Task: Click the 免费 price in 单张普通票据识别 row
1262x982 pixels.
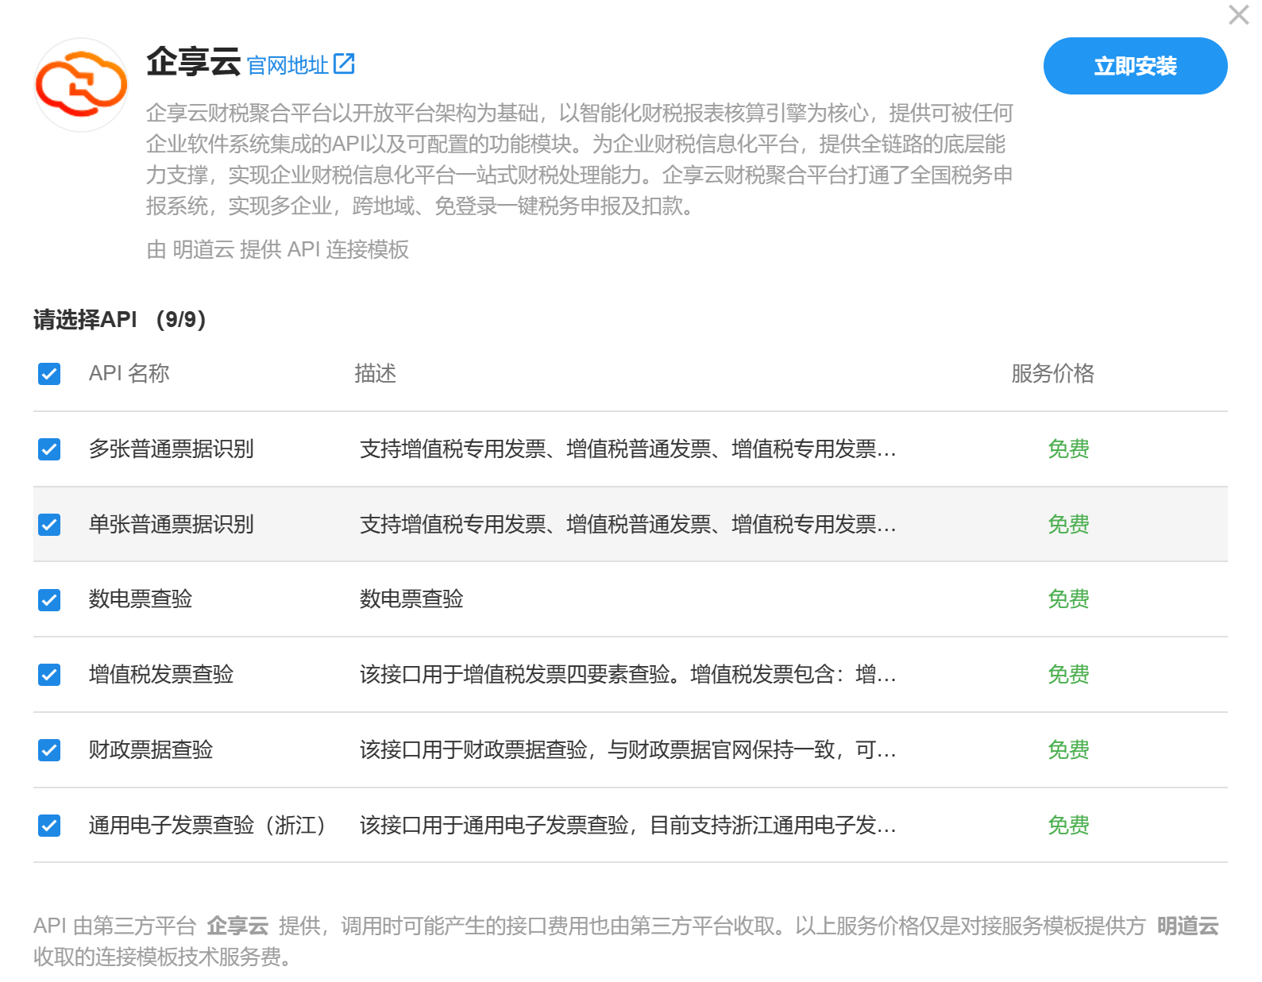Action: pos(1068,525)
